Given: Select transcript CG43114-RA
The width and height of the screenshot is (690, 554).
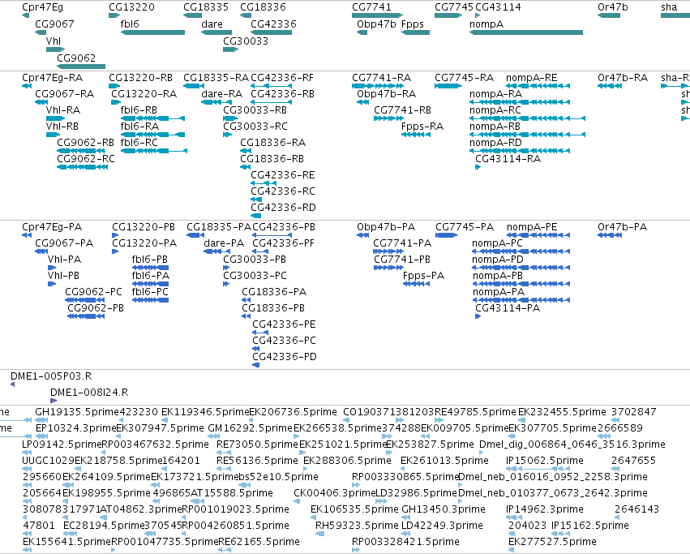Looking at the screenshot, I should [508, 159].
